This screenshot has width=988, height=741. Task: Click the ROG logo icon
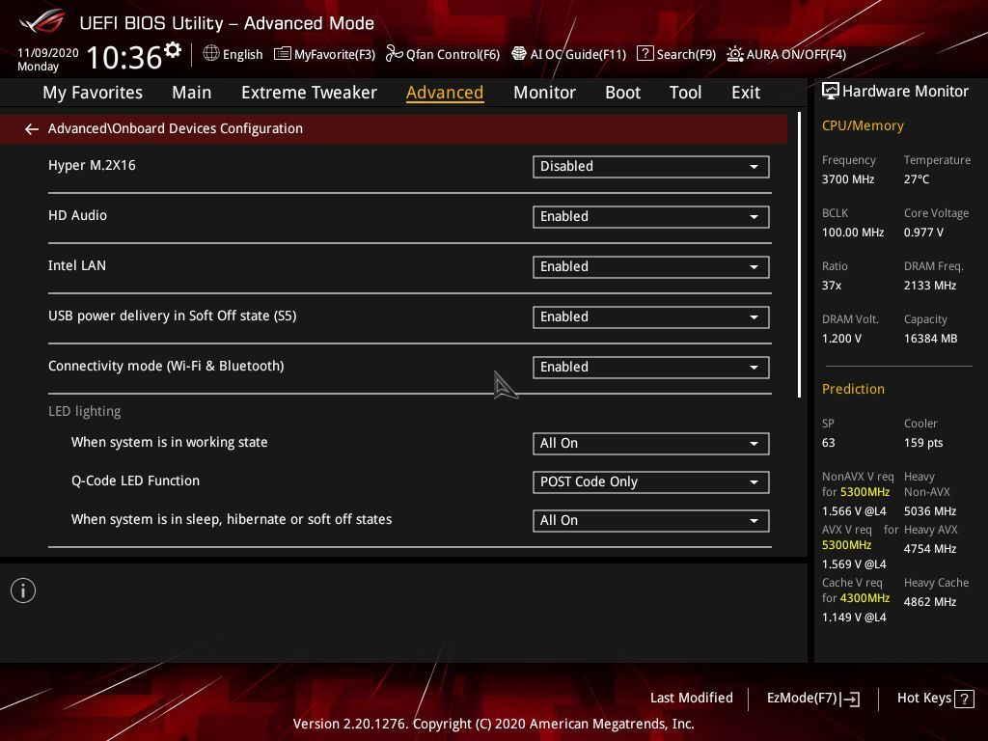click(x=41, y=21)
